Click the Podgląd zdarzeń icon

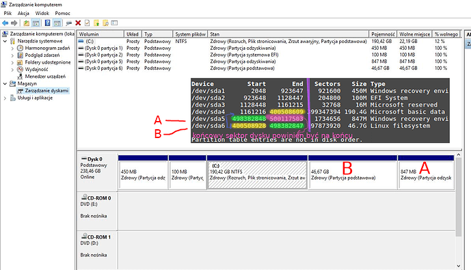(x=20, y=55)
